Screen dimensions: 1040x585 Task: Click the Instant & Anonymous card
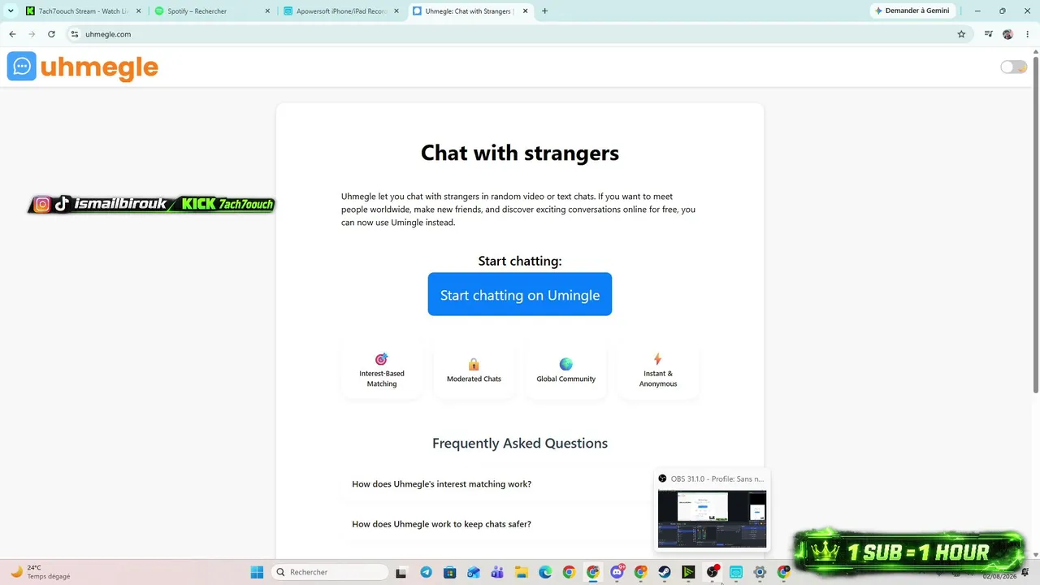coord(658,371)
